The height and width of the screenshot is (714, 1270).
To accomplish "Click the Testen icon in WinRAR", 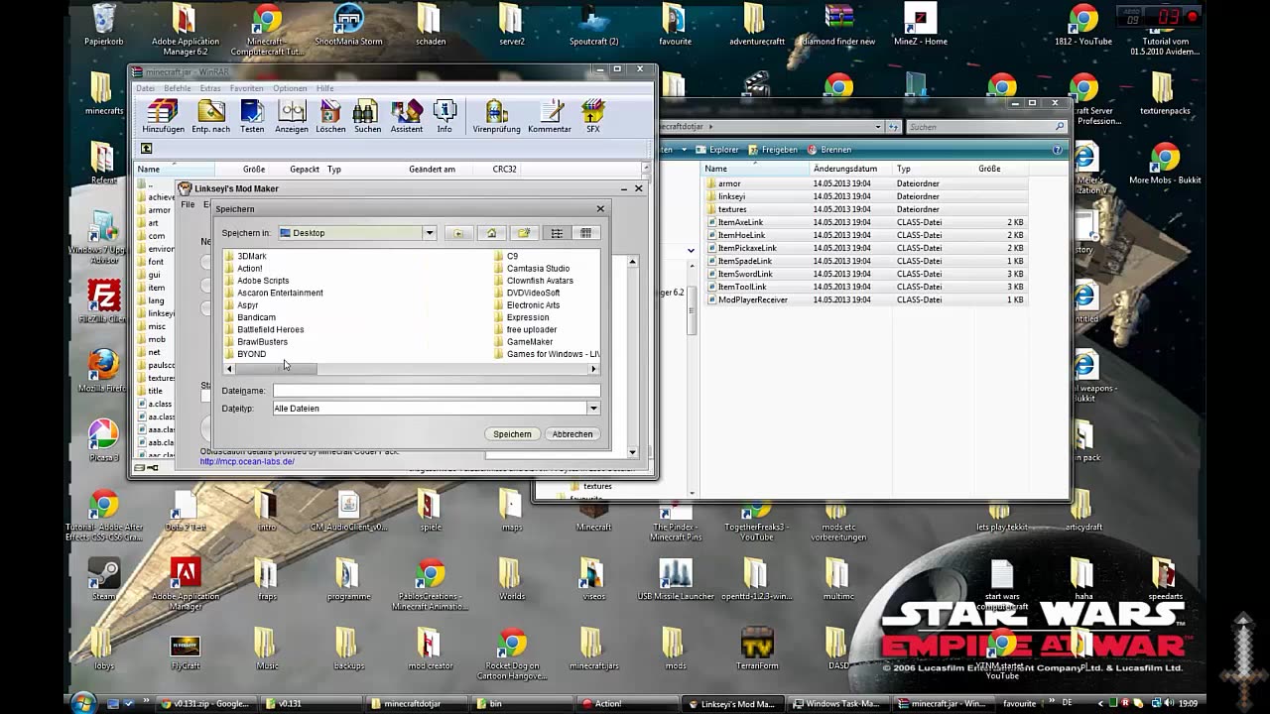I will pyautogui.click(x=252, y=116).
